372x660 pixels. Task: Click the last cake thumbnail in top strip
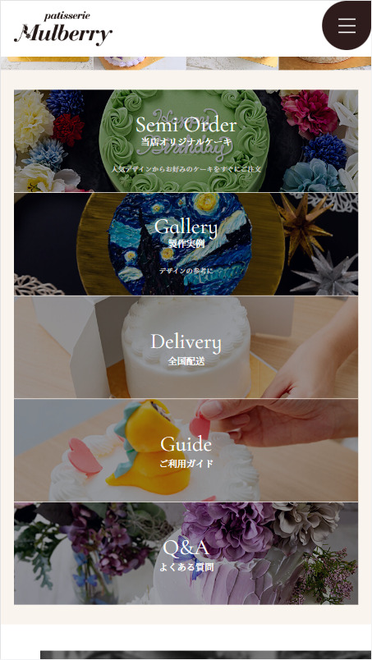(x=325, y=63)
